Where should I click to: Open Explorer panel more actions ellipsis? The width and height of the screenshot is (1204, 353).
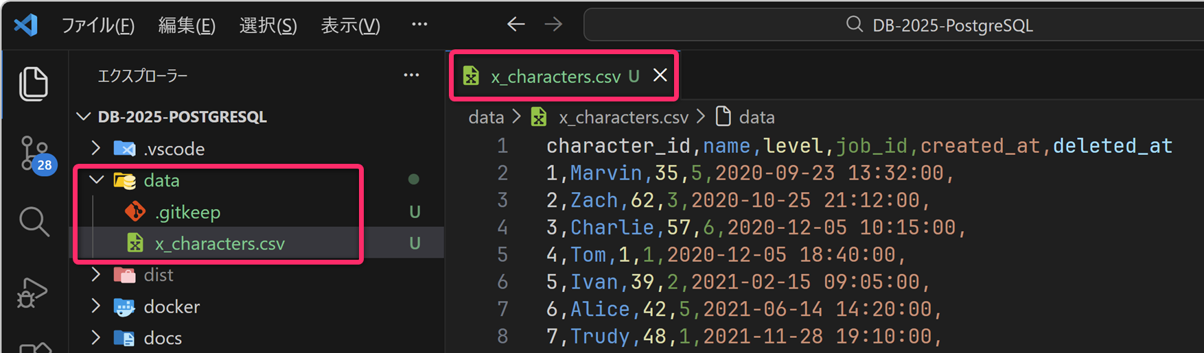pos(411,75)
